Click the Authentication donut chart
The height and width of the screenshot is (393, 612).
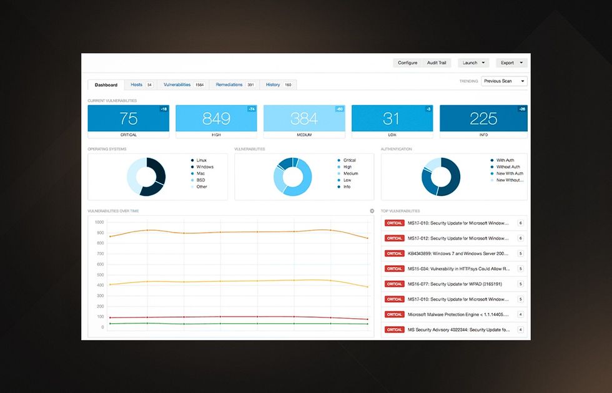[441, 177]
